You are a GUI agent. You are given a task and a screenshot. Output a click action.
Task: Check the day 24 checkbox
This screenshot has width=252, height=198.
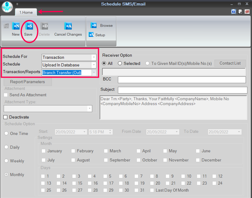214,183
